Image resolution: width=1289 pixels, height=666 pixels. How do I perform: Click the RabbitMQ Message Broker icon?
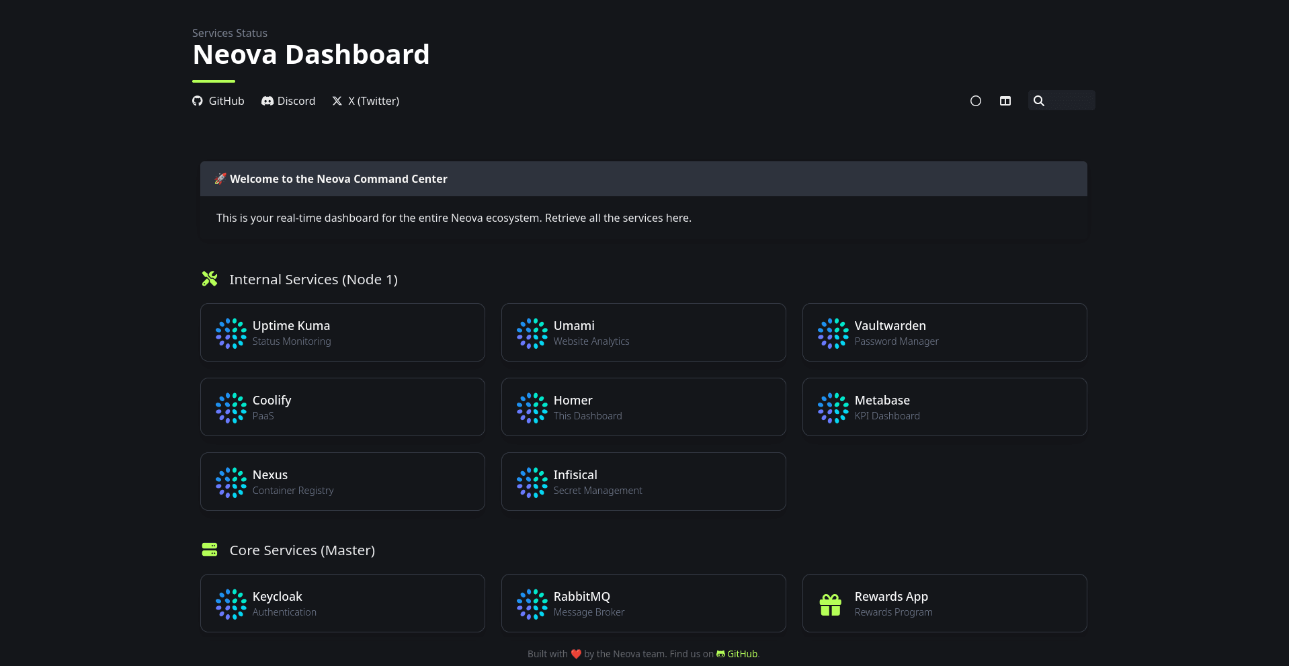[532, 604]
